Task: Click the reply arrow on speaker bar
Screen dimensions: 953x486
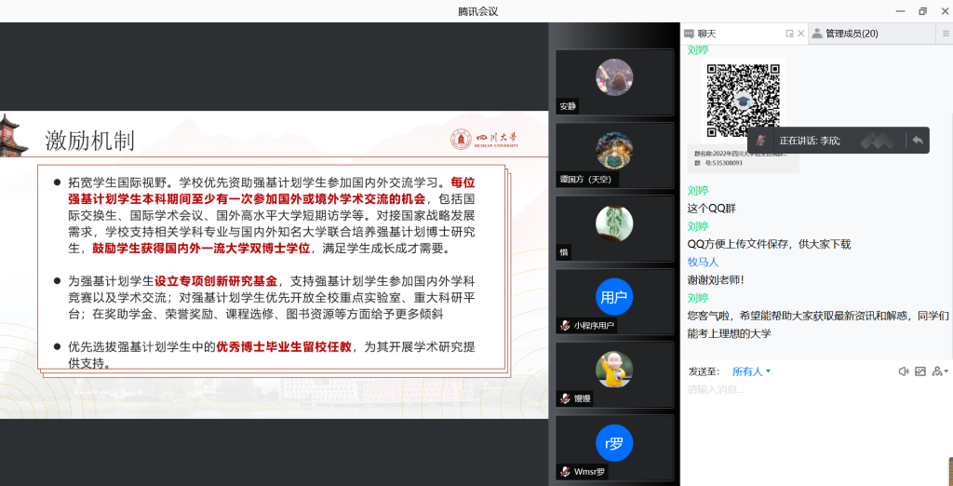Action: click(917, 141)
